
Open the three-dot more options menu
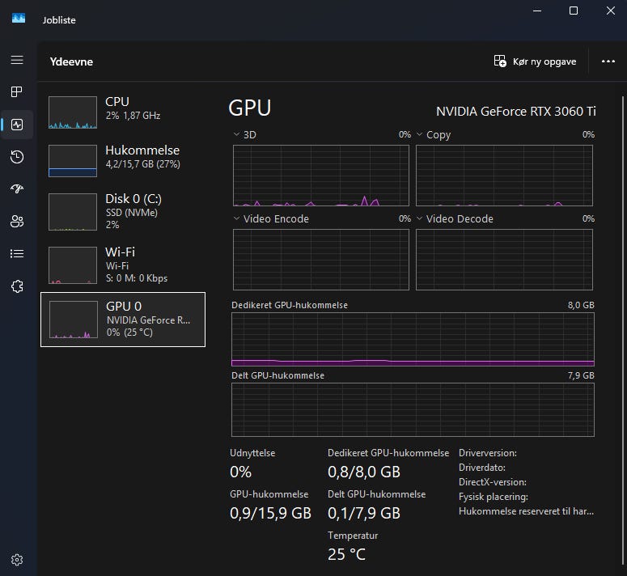click(608, 61)
